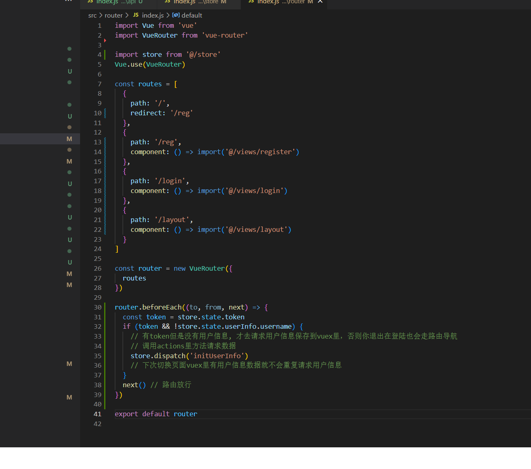This screenshot has width=531, height=469.
Task: Click line number 30 in the gutter
Action: tap(97, 307)
